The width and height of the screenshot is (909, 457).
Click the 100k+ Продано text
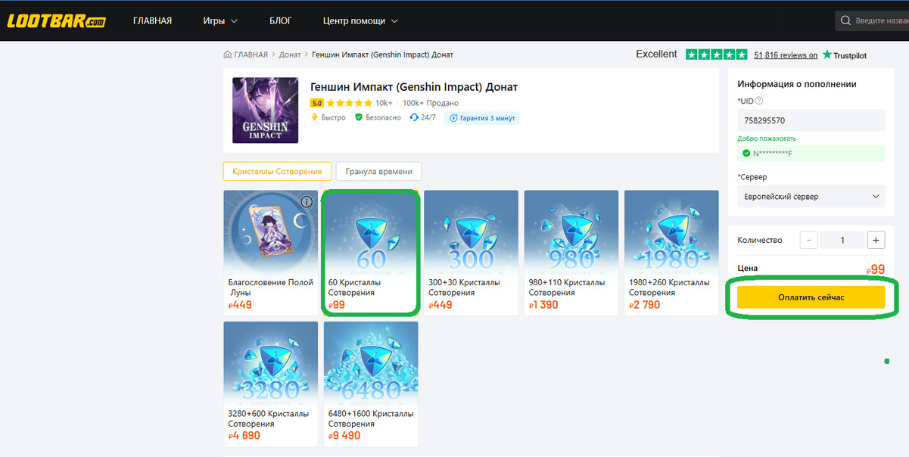(431, 103)
